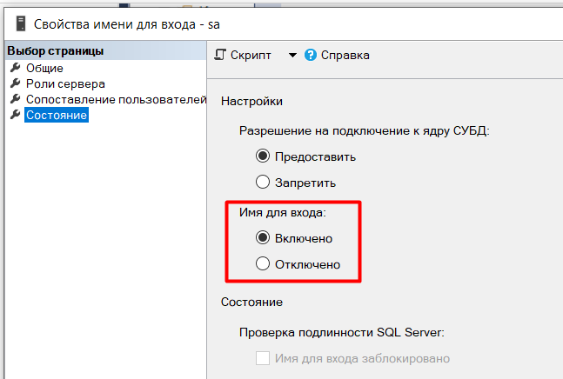This screenshot has width=563, height=379.
Task: Click the blue question mark help icon
Action: (310, 55)
